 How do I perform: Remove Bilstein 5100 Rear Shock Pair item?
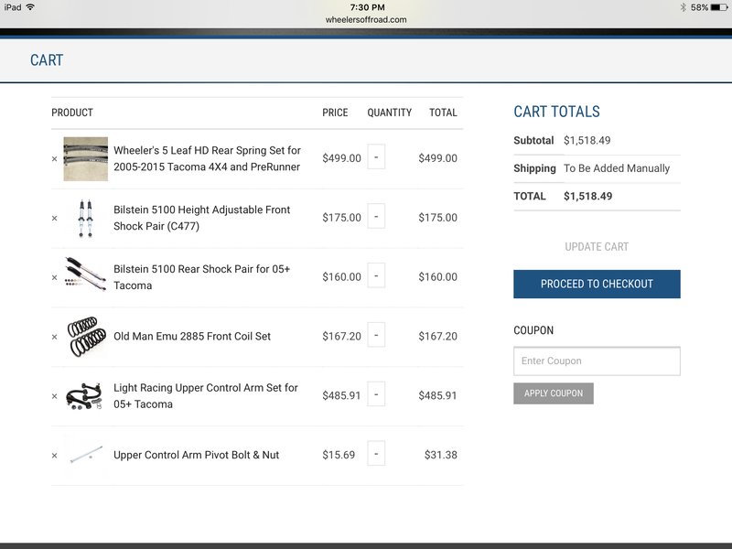coord(55,278)
